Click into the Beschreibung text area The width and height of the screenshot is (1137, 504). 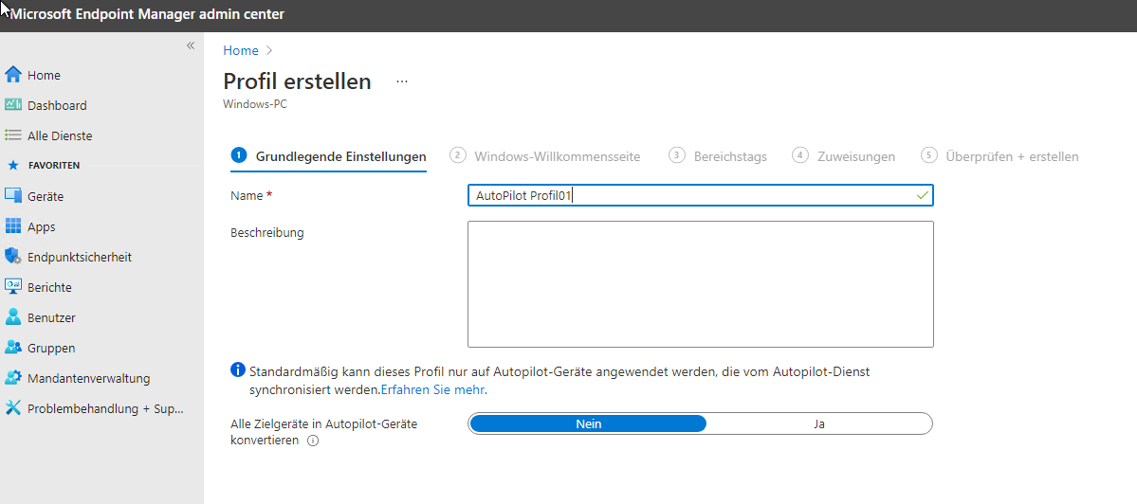tap(701, 284)
